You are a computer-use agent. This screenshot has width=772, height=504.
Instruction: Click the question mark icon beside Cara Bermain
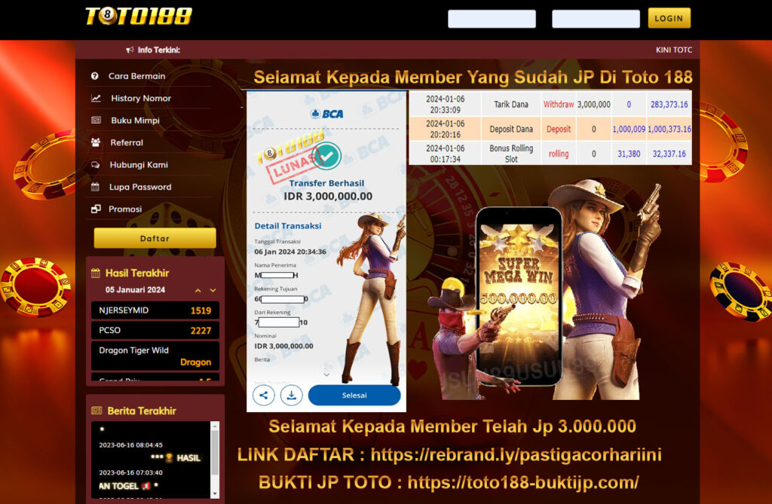[94, 76]
